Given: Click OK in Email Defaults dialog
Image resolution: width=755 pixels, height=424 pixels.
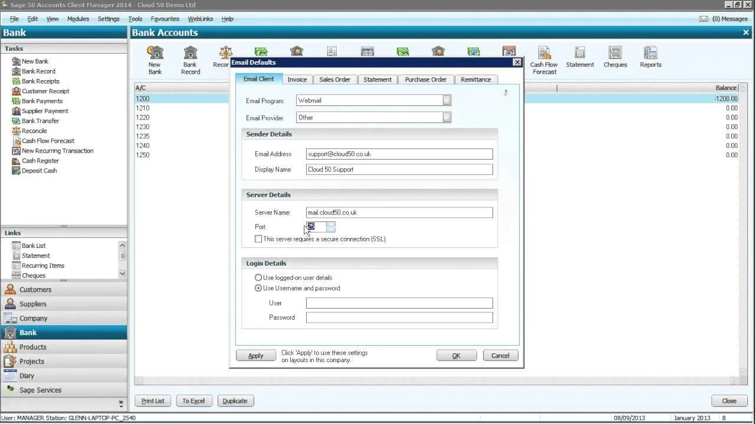Looking at the screenshot, I should coord(457,356).
